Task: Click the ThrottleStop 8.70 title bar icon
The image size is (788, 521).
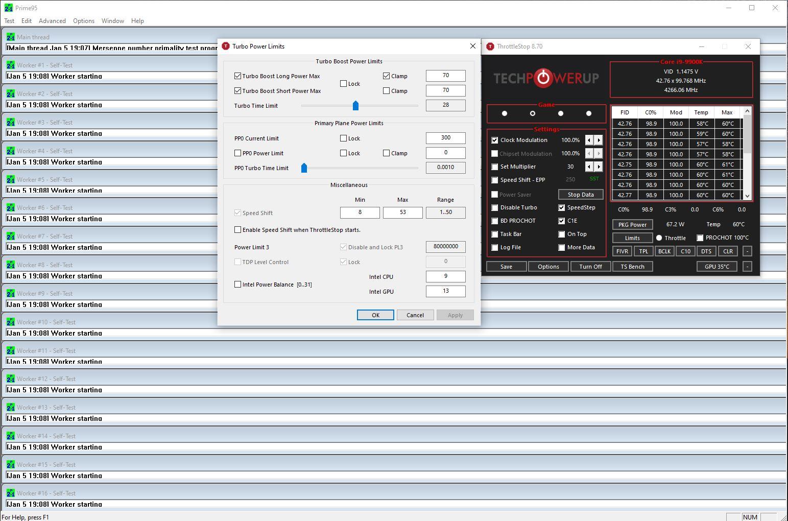Action: [490, 46]
